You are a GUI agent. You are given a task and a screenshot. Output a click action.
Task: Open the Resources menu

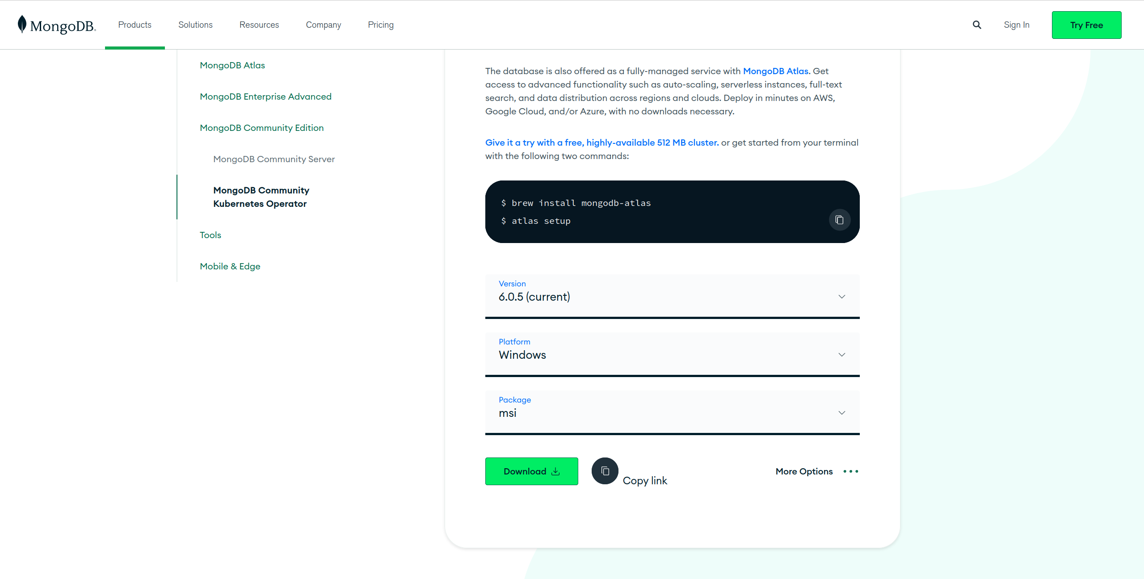click(x=259, y=25)
